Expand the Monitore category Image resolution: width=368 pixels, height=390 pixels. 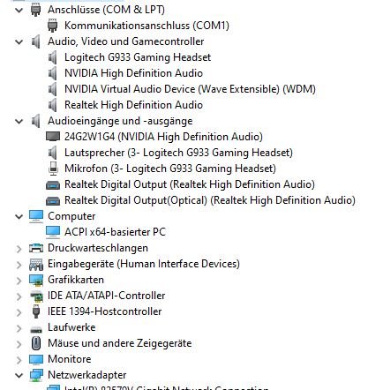click(x=19, y=359)
